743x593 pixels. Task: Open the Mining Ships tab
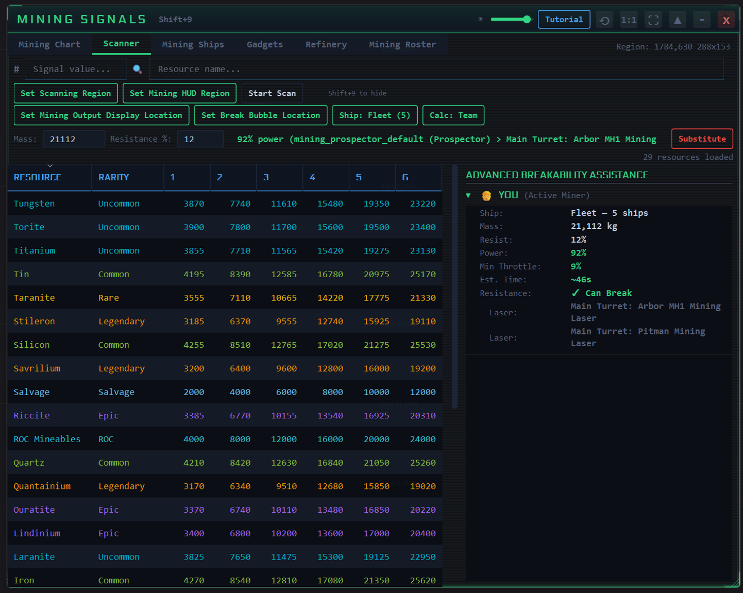pyautogui.click(x=193, y=45)
